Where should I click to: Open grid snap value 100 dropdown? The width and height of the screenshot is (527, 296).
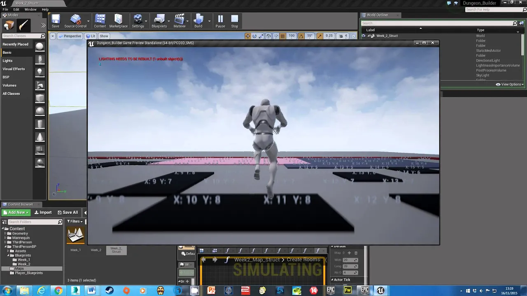click(x=291, y=36)
